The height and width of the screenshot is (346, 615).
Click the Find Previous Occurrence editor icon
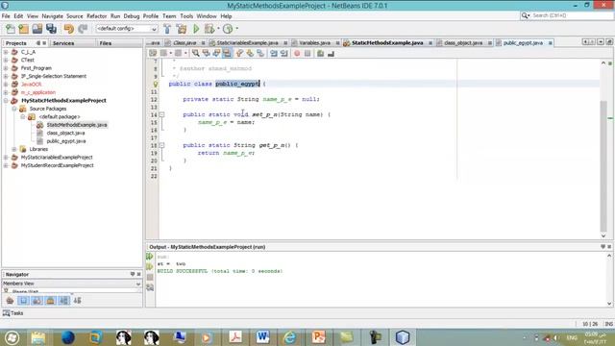[206, 54]
